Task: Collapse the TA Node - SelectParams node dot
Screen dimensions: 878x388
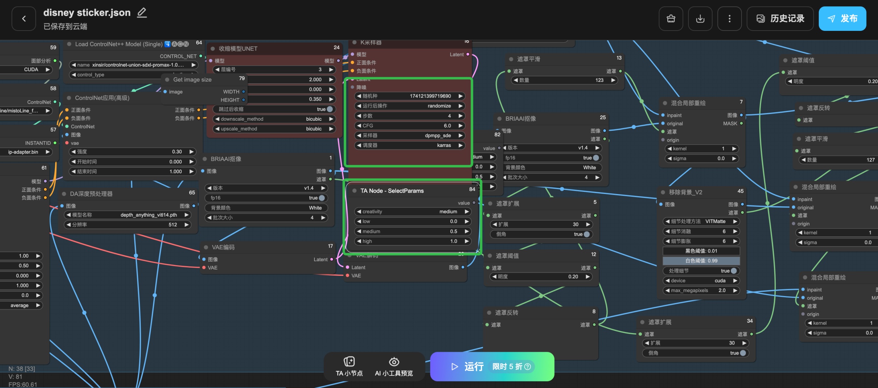Action: [x=354, y=191]
